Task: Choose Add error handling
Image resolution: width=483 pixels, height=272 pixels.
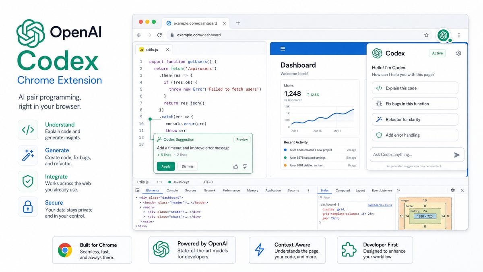Action: [415, 135]
